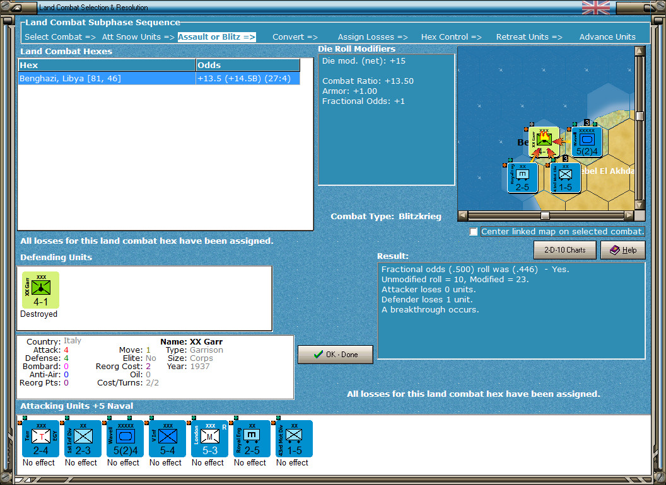666x485 pixels.
Task: Click the odds +13.5 (+14.5B) (27:4) cell
Action: pos(248,79)
